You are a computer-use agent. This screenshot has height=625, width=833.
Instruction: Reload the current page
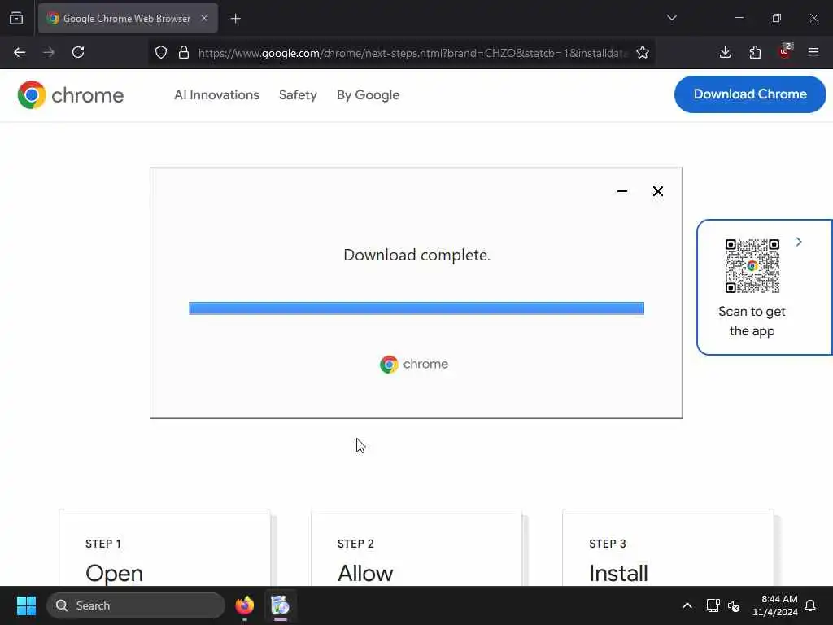pos(78,52)
